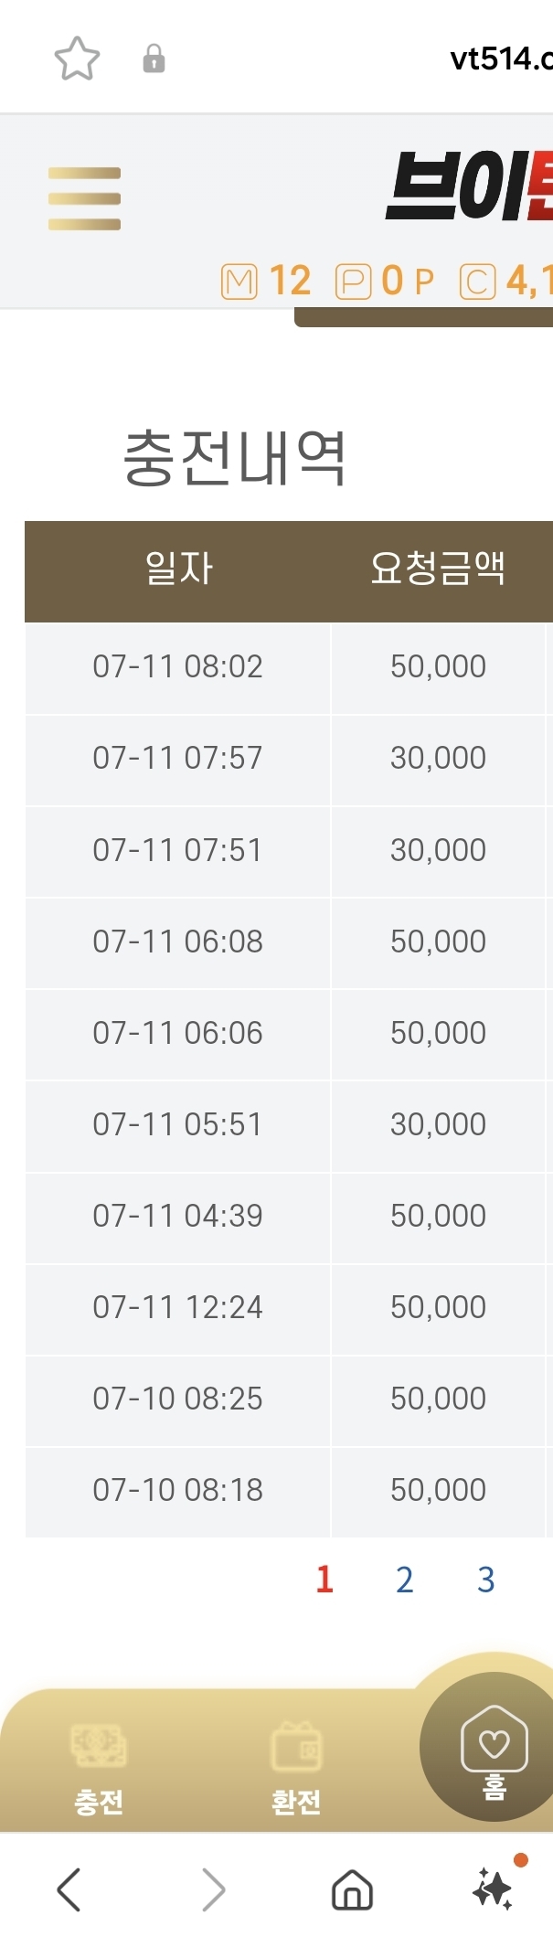Click the 일자 column header
553x1947 pixels.
coord(178,569)
